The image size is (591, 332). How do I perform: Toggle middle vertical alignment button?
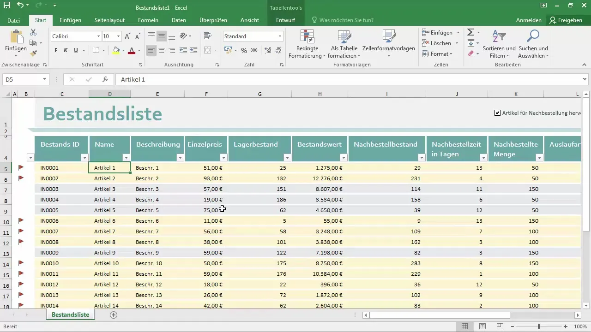coord(162,36)
